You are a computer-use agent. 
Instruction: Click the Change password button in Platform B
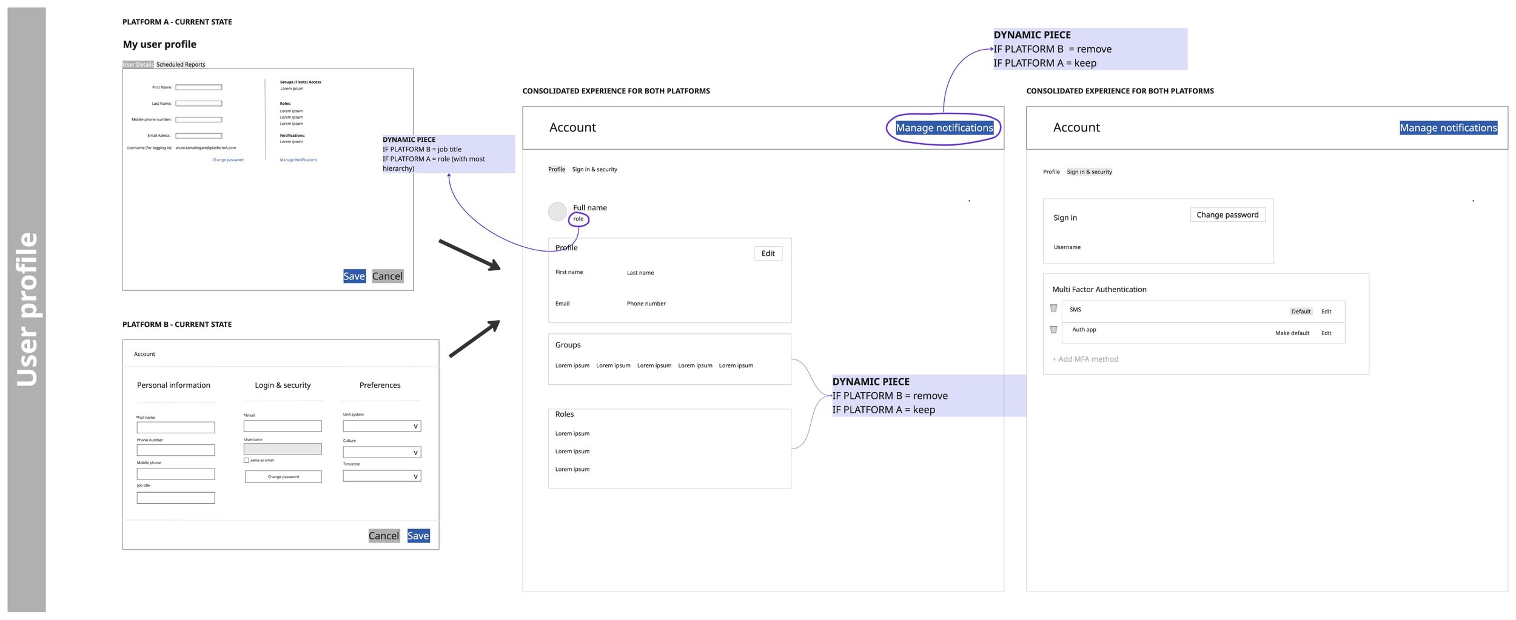[283, 477]
